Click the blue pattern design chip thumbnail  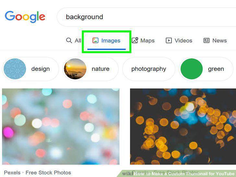tap(15, 69)
